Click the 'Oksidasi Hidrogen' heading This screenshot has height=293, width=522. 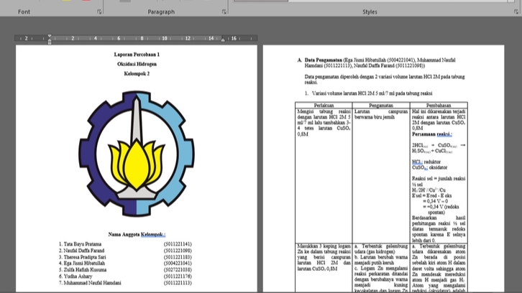137,64
